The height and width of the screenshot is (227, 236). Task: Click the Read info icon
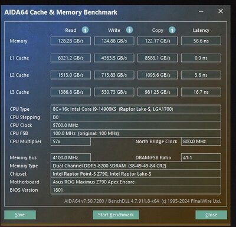pyautogui.click(x=85, y=30)
